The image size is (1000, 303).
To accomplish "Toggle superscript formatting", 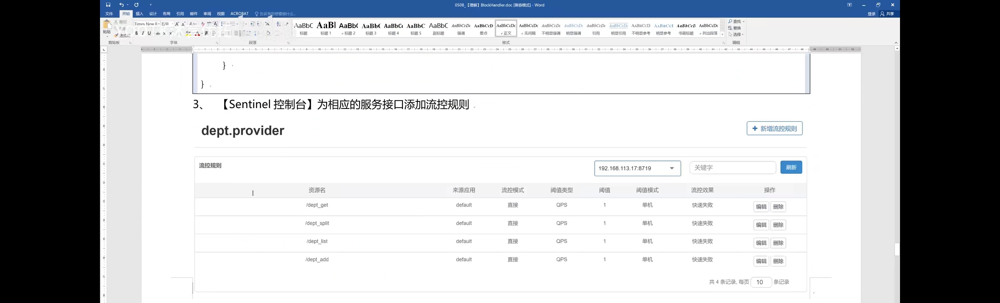I will [x=171, y=34].
